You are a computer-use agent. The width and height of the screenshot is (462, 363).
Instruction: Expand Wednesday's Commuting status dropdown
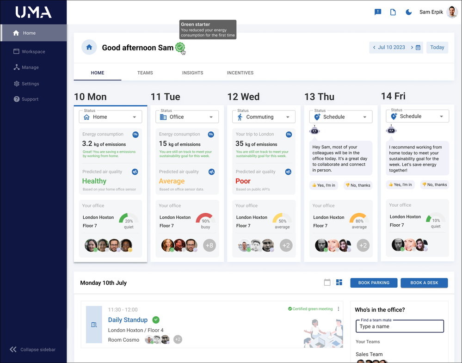coord(264,117)
